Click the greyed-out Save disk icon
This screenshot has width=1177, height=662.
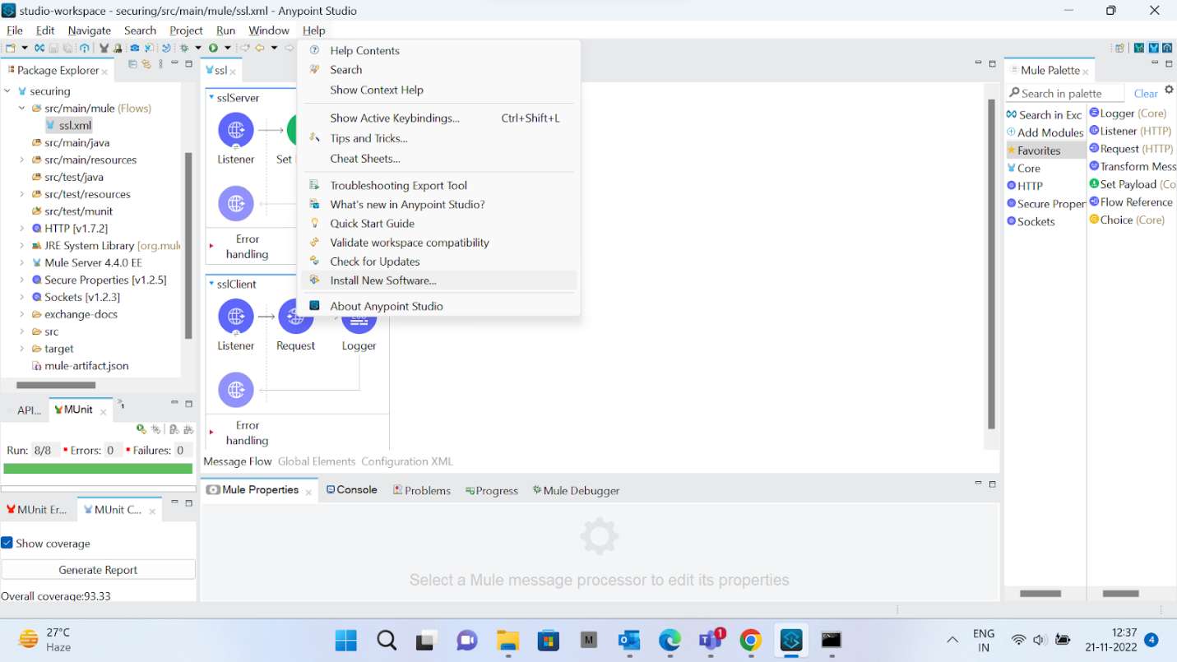[x=53, y=48]
